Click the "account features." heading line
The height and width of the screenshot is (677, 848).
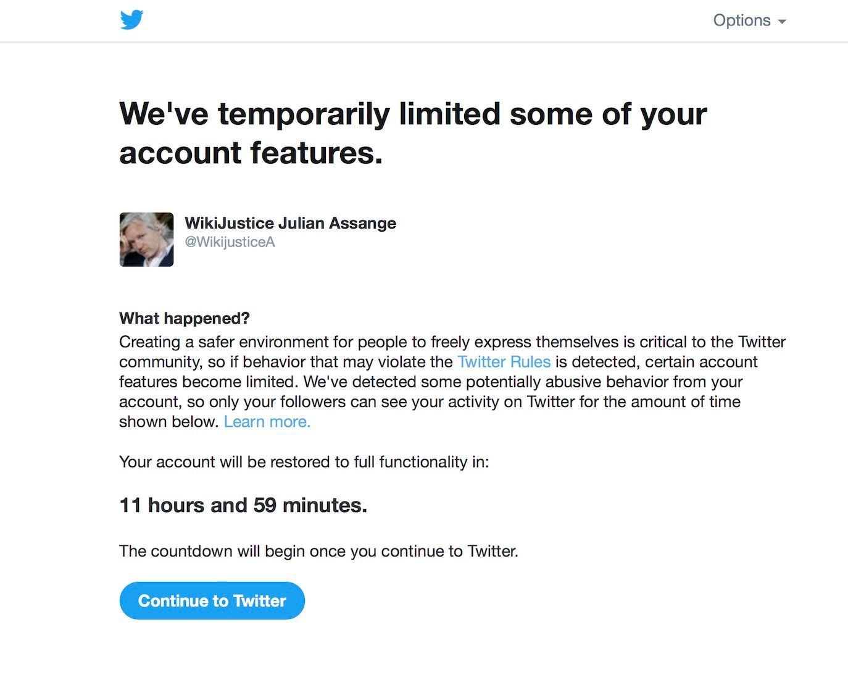251,153
